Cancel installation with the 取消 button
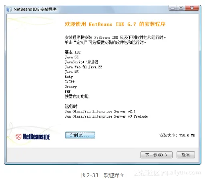205x180 pixels. pos(186,155)
